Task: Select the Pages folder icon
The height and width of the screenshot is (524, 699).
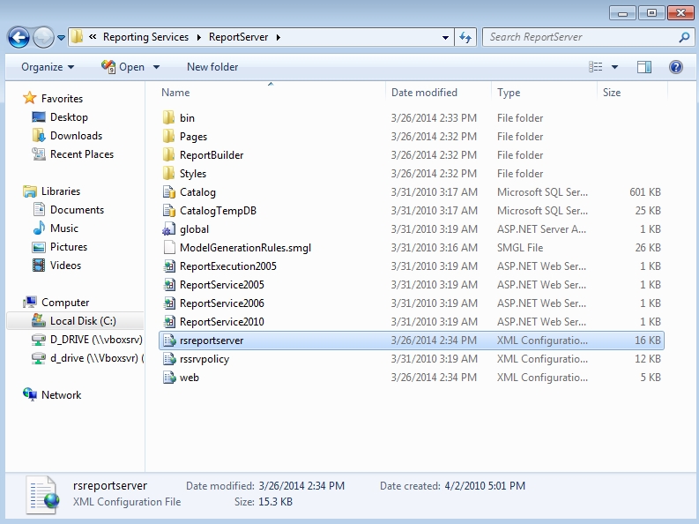Action: point(168,137)
